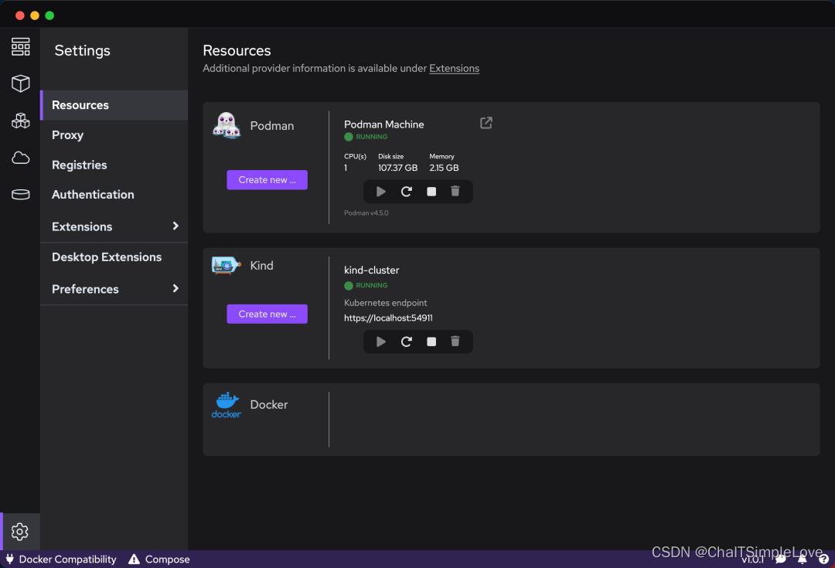Image resolution: width=835 pixels, height=568 pixels.
Task: Click the RUNNING status under Podman Machine
Action: tap(372, 137)
